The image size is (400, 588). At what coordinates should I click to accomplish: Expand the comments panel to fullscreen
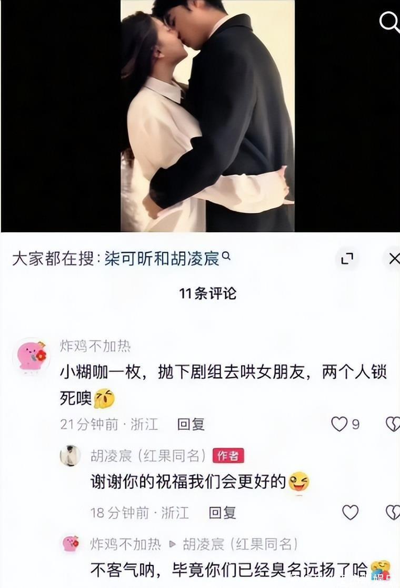[x=347, y=258]
